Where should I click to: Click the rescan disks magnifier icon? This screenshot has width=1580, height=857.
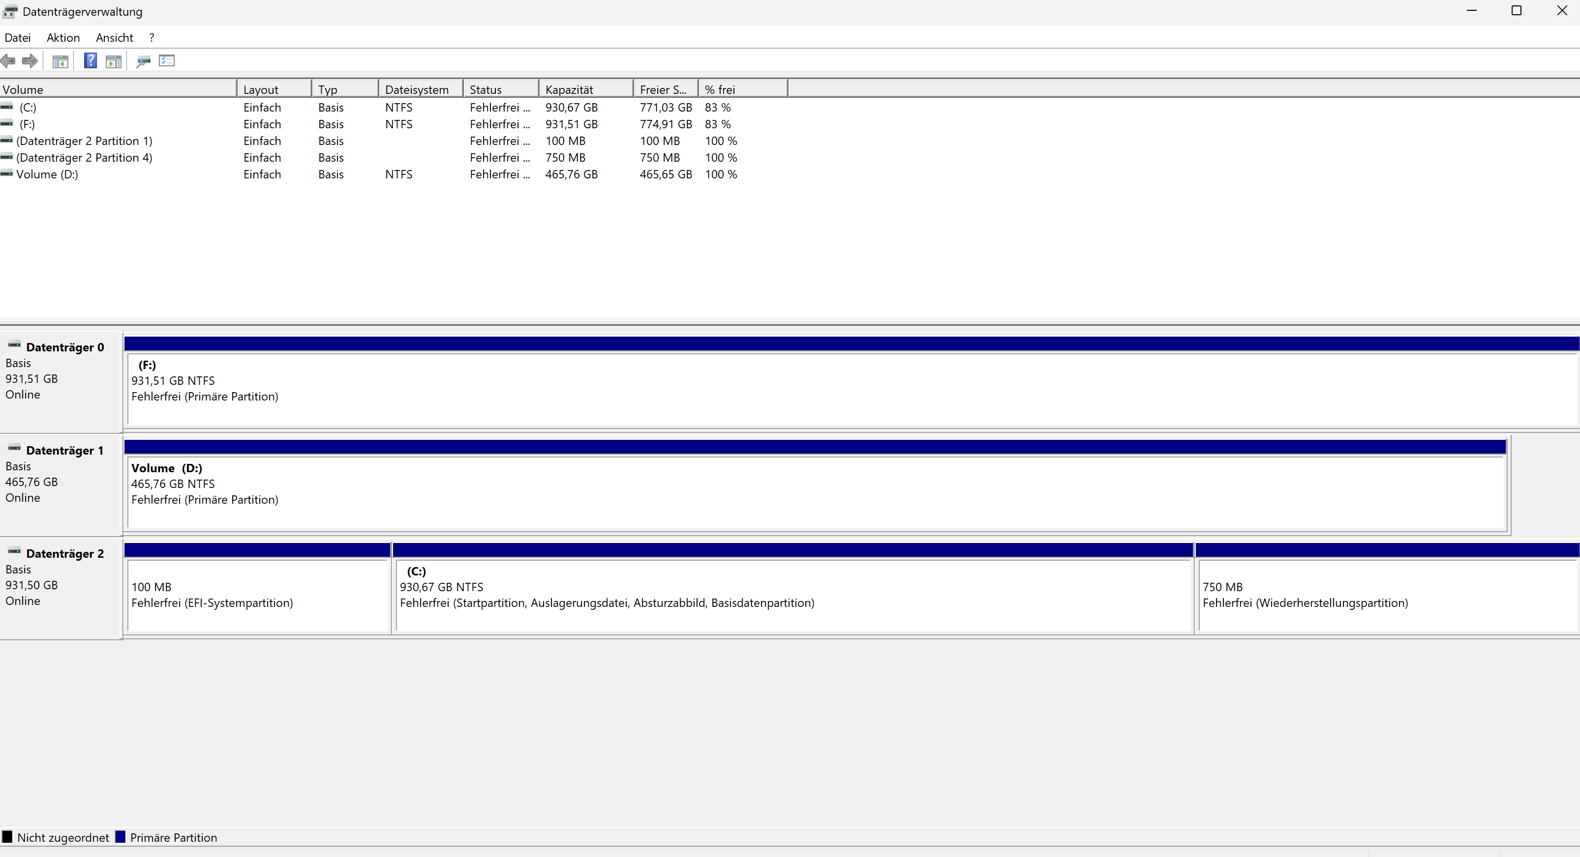(x=144, y=60)
